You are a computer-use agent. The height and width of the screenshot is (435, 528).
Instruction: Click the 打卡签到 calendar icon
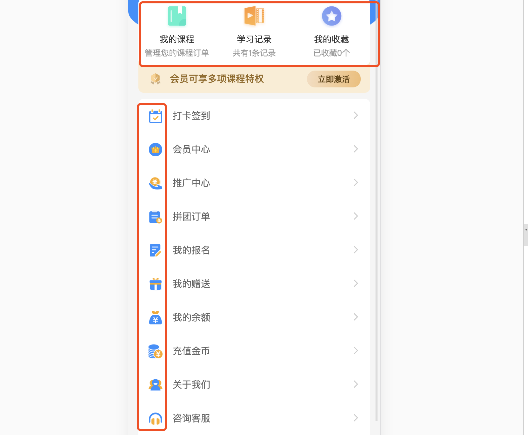156,116
